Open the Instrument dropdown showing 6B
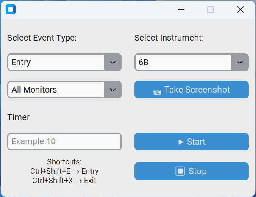Viewport: 256px width, 197px height. click(192, 62)
